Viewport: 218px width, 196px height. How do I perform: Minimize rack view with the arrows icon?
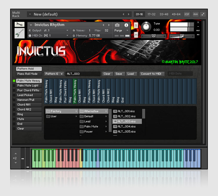tap(203, 14)
